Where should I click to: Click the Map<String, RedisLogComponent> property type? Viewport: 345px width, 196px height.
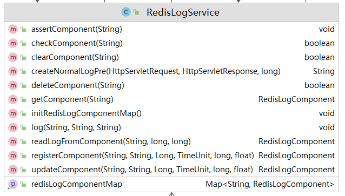tap(270, 184)
